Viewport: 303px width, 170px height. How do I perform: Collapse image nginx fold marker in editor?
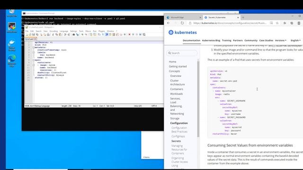[x=34, y=65]
